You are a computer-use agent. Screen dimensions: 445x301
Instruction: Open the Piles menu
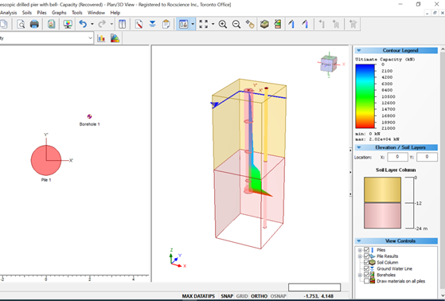(41, 13)
